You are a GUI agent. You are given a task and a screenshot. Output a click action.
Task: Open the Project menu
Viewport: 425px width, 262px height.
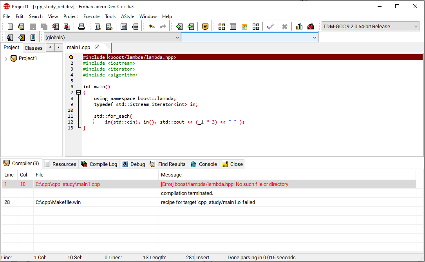[71, 16]
